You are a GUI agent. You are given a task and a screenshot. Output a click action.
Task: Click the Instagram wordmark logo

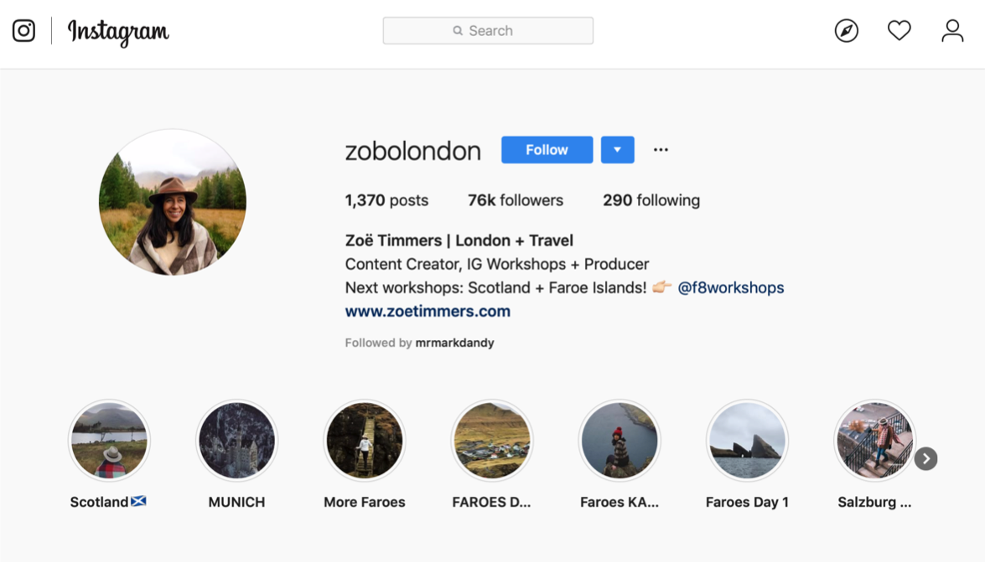pyautogui.click(x=118, y=32)
